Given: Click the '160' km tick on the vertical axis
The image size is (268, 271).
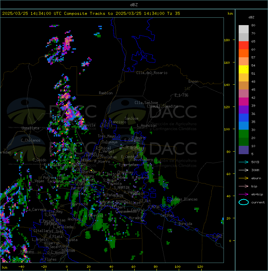Looking at the screenshot, I should 227,62.
